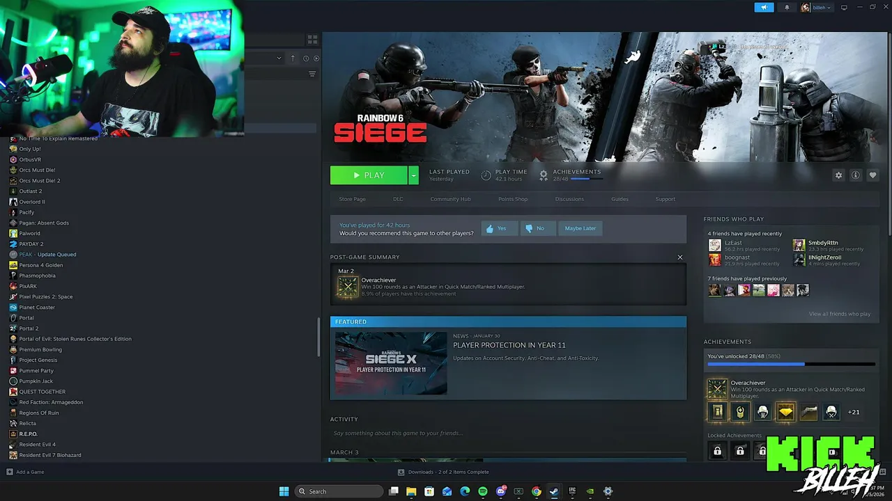
Task: Open Downloads status in bottom bar
Action: [443, 472]
